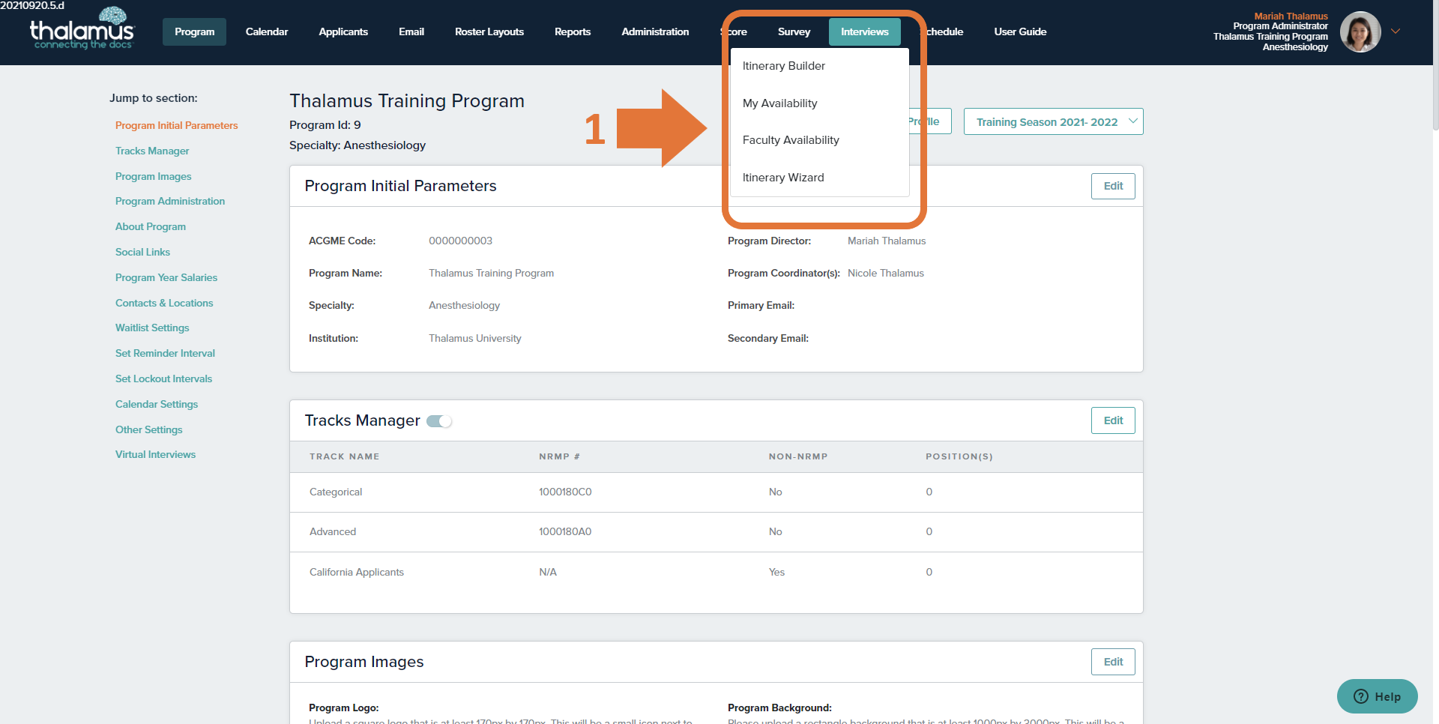Jump to Program Administration
Image resolution: width=1439 pixels, height=724 pixels.
170,202
